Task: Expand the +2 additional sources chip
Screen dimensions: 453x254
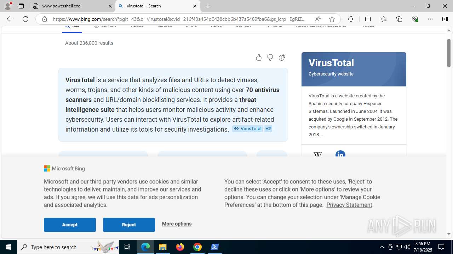Action: coord(268,129)
